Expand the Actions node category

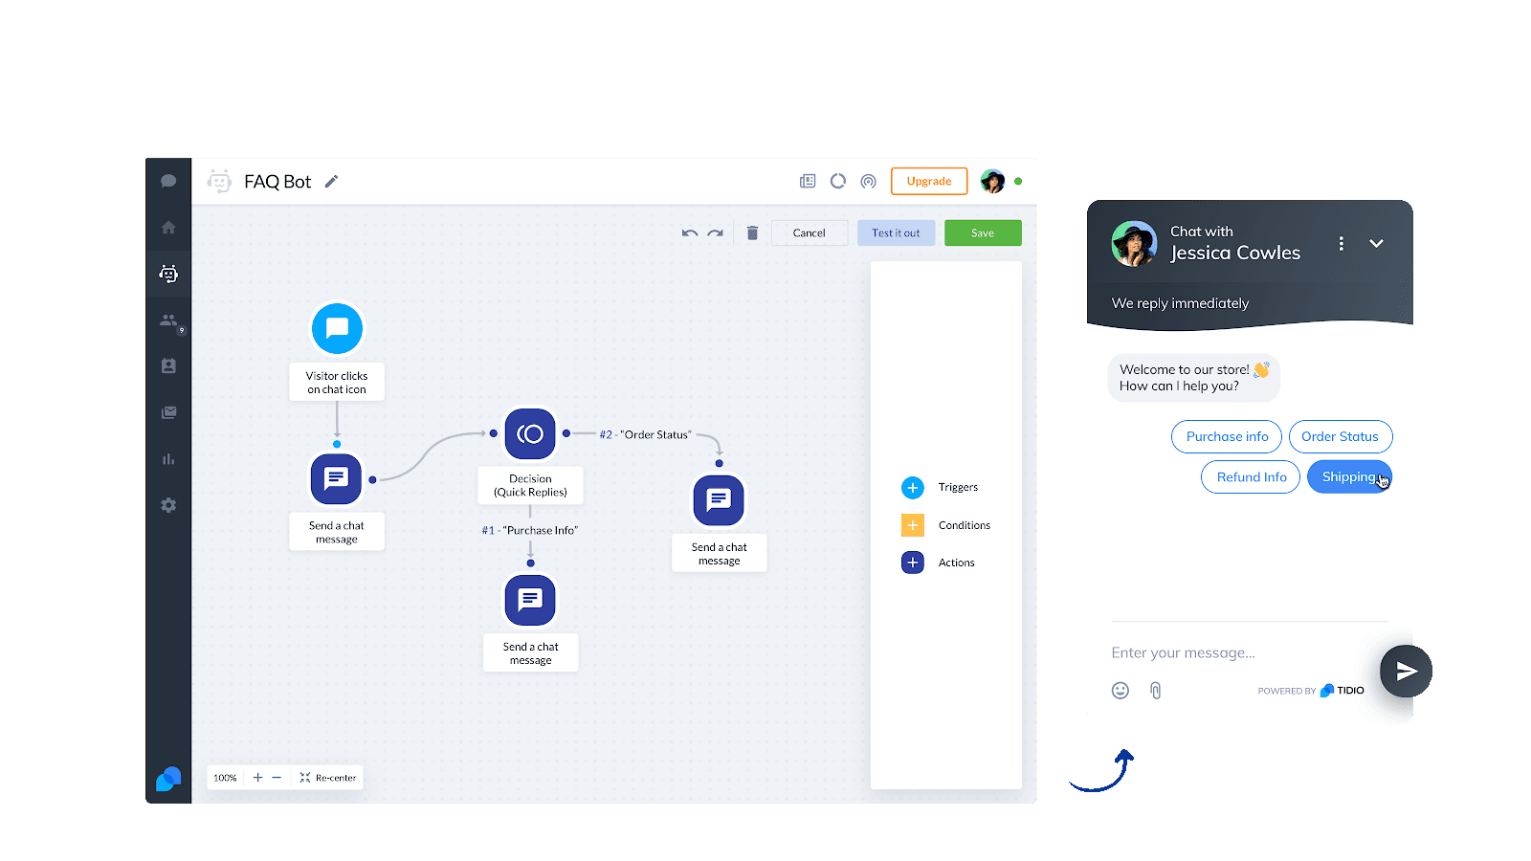click(x=913, y=563)
